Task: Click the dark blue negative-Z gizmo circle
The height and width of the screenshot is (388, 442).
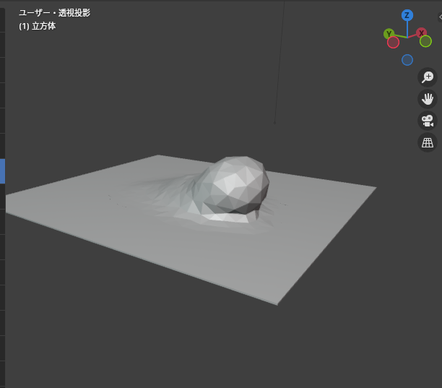Action: (x=407, y=60)
